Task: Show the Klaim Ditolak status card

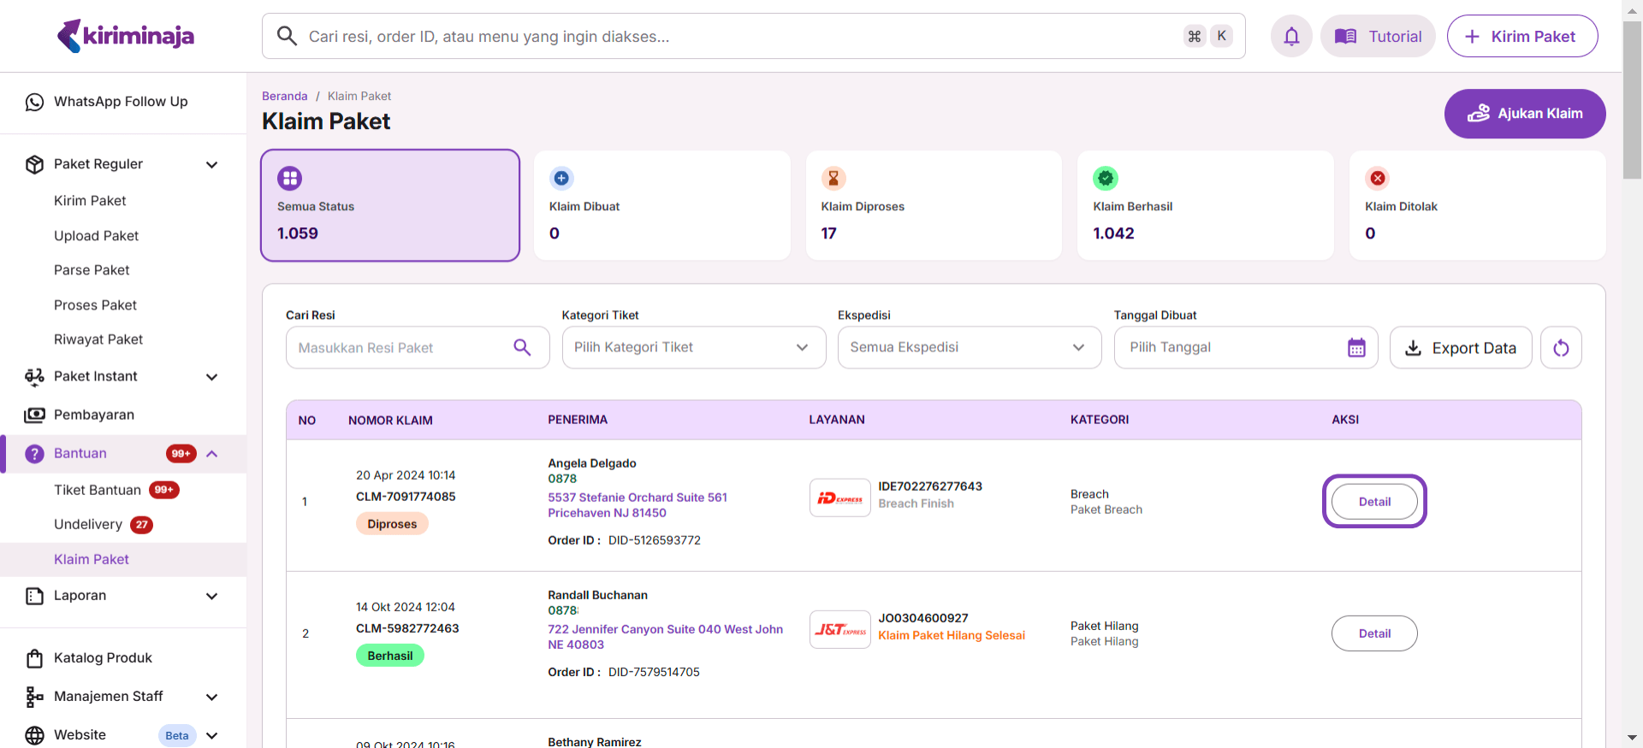Action: point(1477,206)
